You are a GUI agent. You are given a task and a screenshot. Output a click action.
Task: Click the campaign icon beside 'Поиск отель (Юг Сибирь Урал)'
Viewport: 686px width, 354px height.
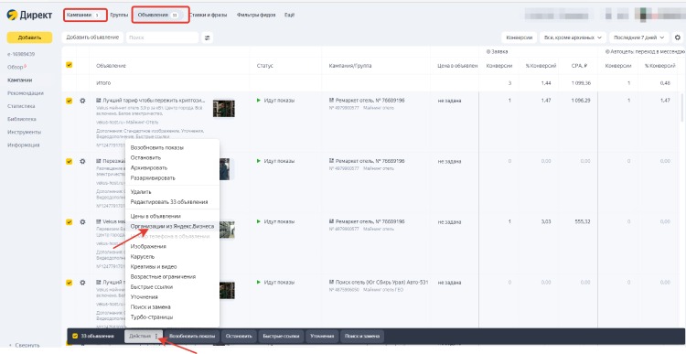331,283
